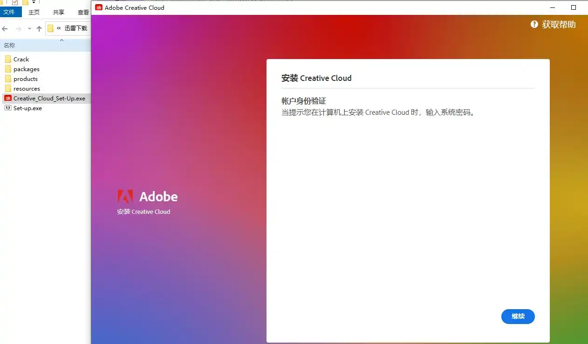Select the Set-up.exe file

pyautogui.click(x=27, y=108)
